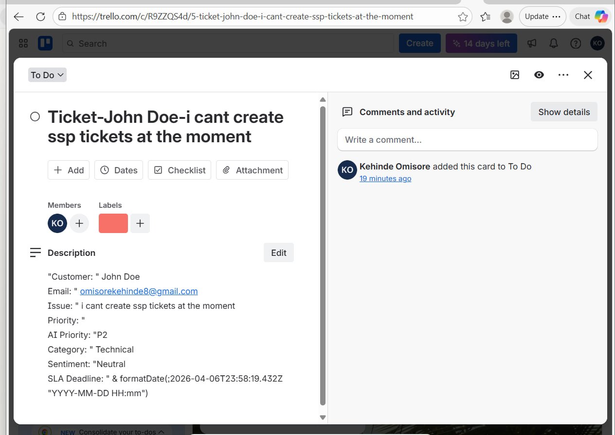Click the KO member avatar under Members
The width and height of the screenshot is (615, 435).
click(57, 223)
